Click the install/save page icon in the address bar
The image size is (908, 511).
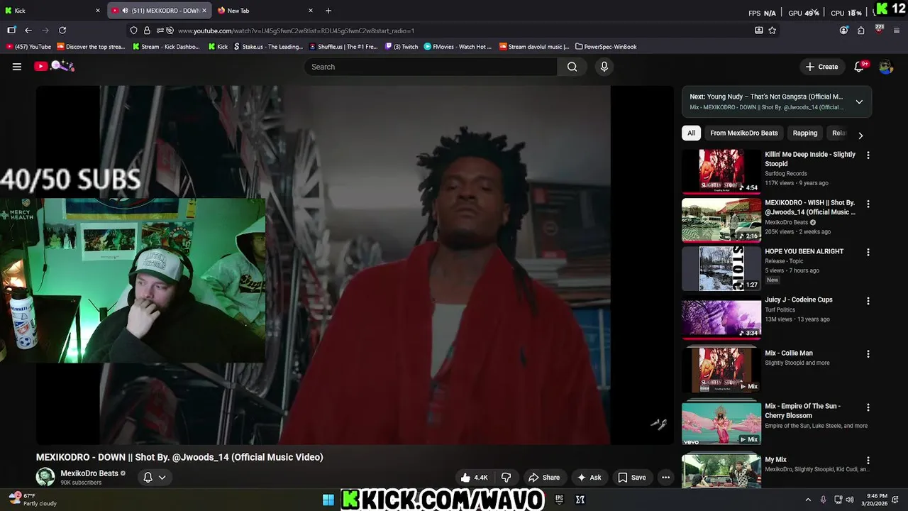tap(759, 31)
